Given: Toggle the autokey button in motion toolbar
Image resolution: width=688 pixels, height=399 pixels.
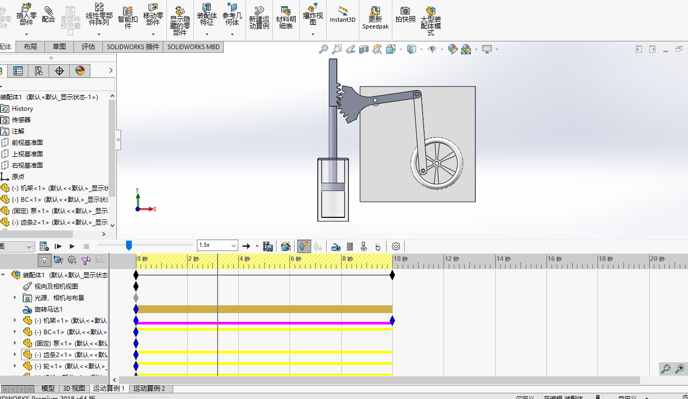Looking at the screenshot, I should pyautogui.click(x=304, y=246).
